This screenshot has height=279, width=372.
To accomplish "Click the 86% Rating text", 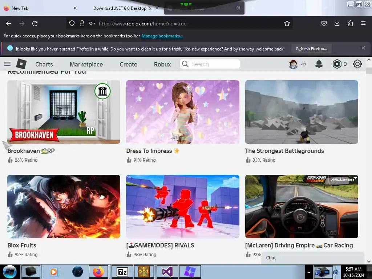I will [x=26, y=160].
